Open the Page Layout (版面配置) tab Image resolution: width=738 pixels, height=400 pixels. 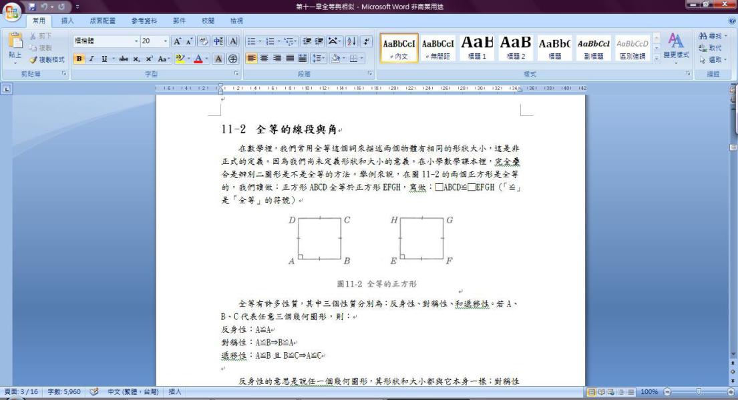click(x=103, y=21)
